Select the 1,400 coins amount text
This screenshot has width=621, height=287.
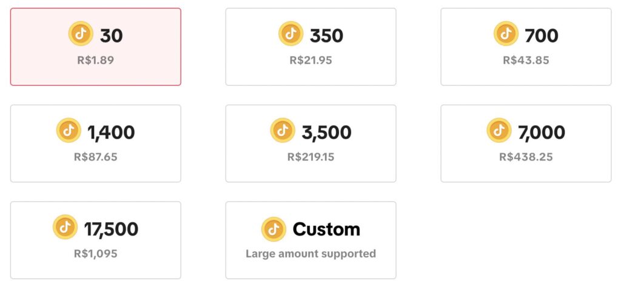pyautogui.click(x=111, y=132)
